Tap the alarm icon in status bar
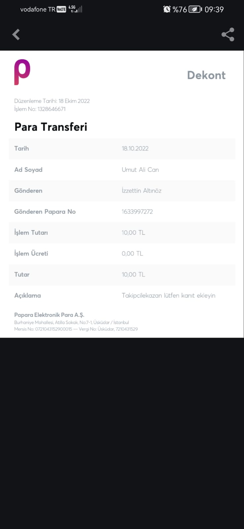The height and width of the screenshot is (529, 244). tap(167, 9)
